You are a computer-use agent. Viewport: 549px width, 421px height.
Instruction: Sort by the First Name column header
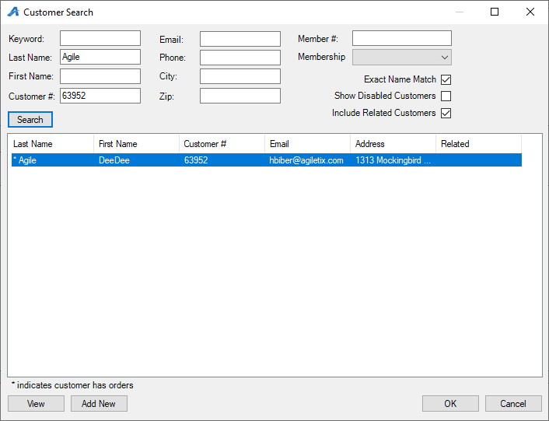coord(137,144)
